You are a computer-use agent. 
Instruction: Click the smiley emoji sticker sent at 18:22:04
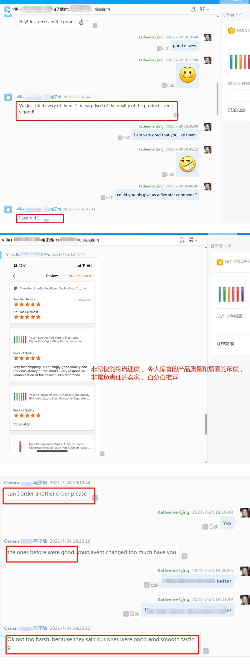point(188,75)
